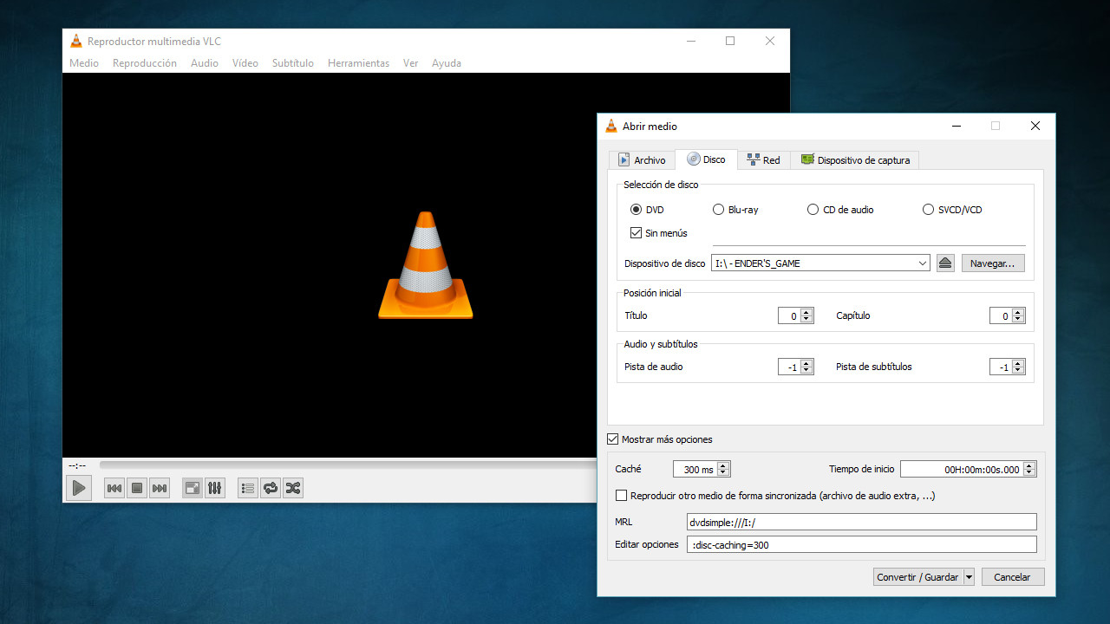
Task: Open the Convertir / Guardar dropdown arrow
Action: [969, 576]
